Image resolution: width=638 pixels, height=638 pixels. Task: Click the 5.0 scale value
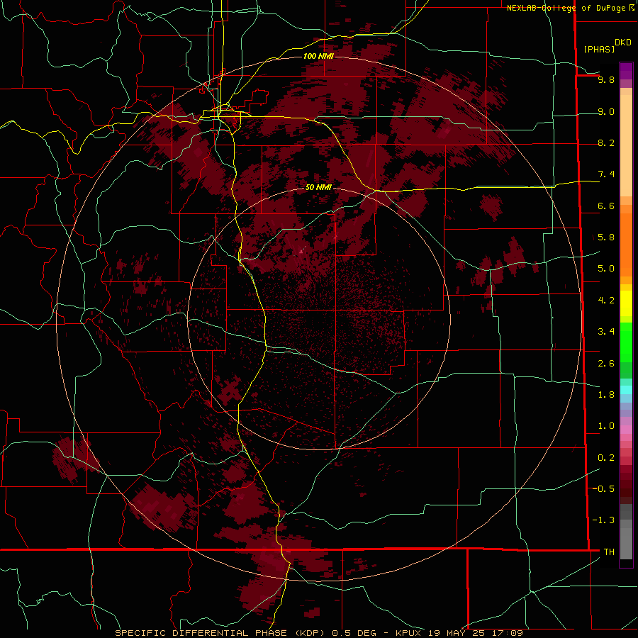coord(606,269)
